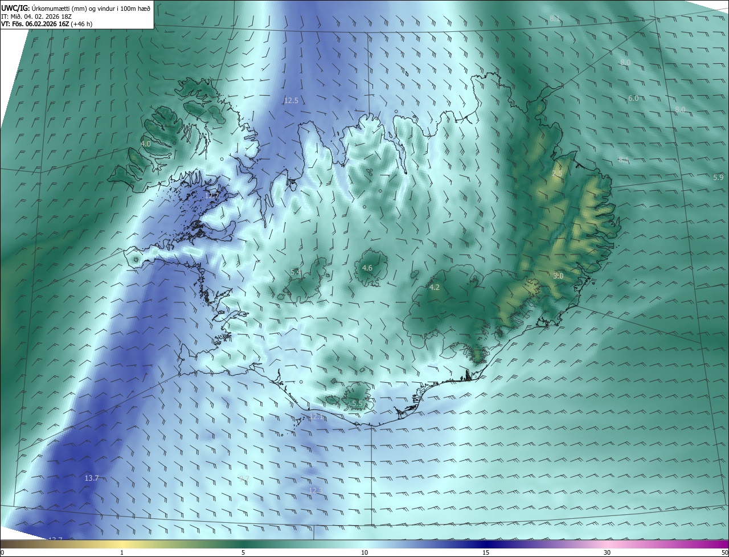
Task: Click the colorbar tick label 10
Action: (x=364, y=552)
